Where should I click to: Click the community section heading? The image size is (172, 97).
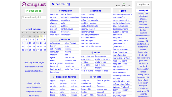(65, 11)
